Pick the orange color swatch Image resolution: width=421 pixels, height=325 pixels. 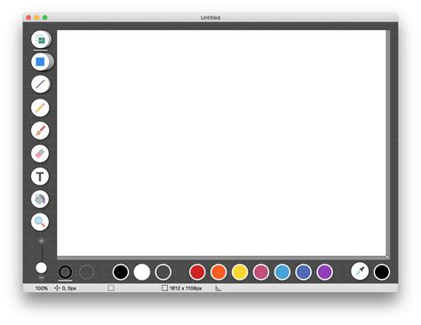click(x=218, y=272)
